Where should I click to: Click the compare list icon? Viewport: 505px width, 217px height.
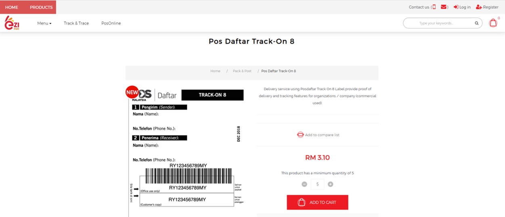pos(300,135)
